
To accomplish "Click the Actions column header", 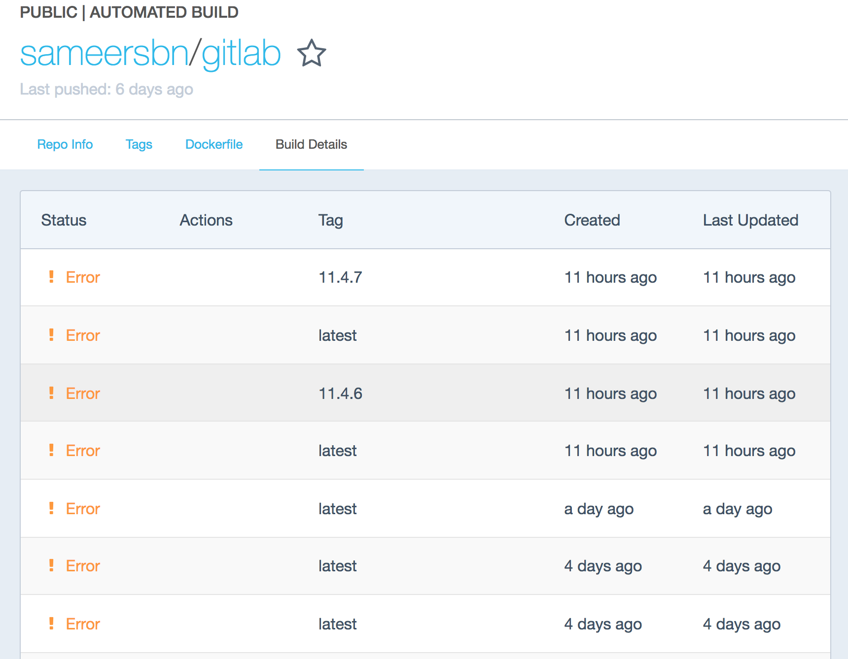I will tap(206, 220).
